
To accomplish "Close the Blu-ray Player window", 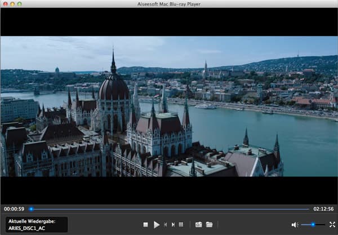I will click(5, 4).
